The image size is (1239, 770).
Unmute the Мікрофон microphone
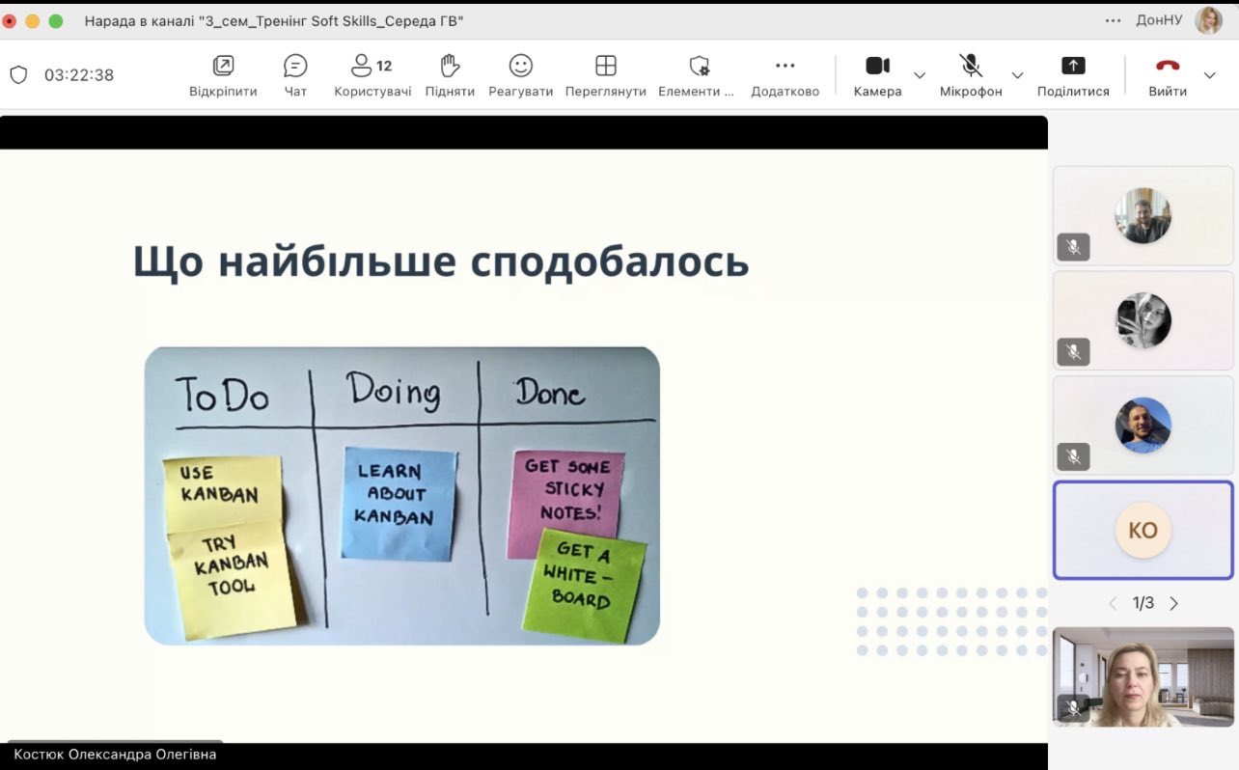[x=971, y=75]
